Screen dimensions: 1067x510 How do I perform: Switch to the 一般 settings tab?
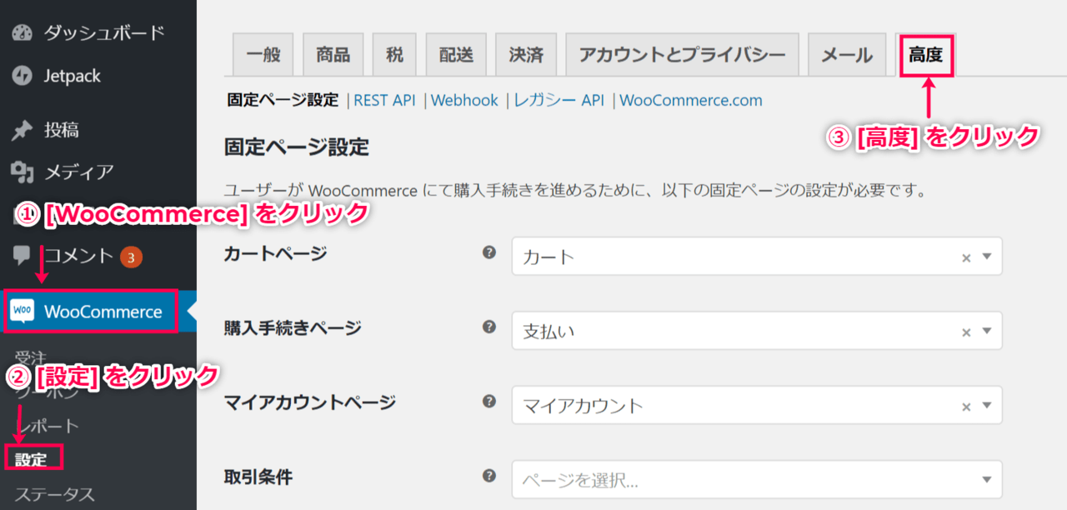(x=263, y=55)
